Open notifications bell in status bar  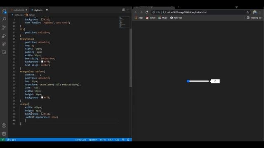tap(128, 140)
